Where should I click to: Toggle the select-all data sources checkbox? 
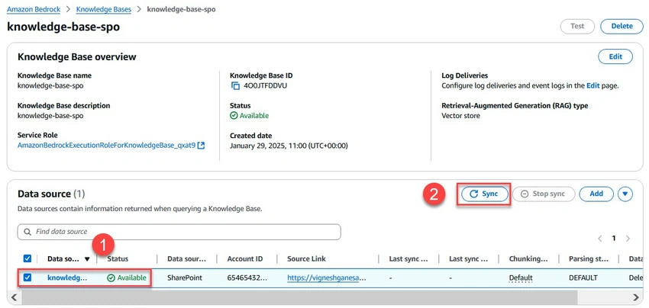[x=27, y=258]
